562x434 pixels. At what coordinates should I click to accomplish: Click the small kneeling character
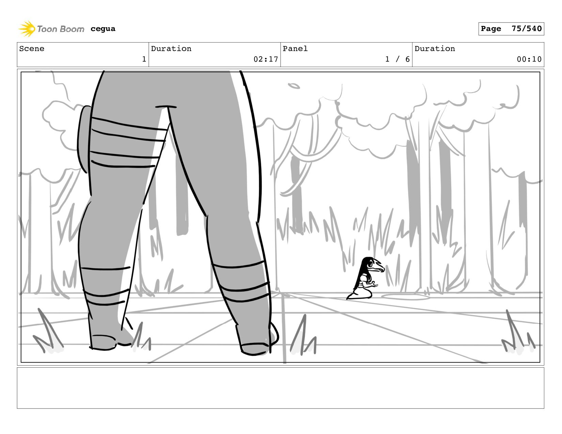(365, 278)
